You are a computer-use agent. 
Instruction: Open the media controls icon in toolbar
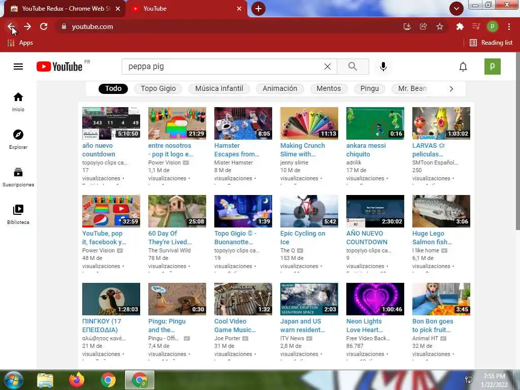(476, 26)
